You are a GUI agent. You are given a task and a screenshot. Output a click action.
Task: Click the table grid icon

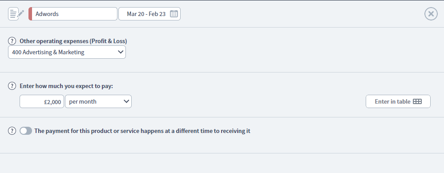click(417, 101)
